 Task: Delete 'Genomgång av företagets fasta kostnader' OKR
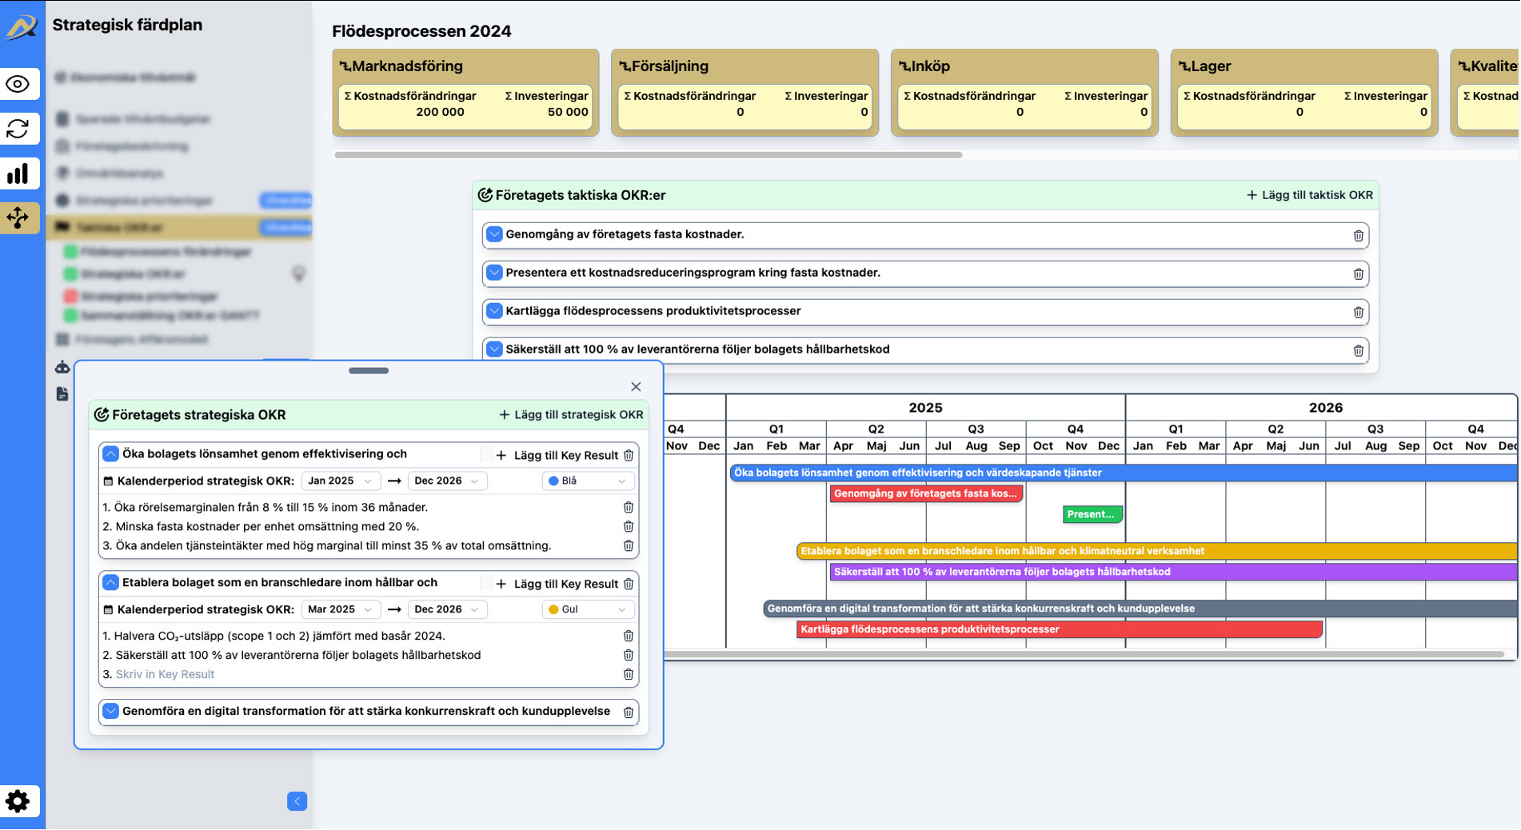[1358, 236]
